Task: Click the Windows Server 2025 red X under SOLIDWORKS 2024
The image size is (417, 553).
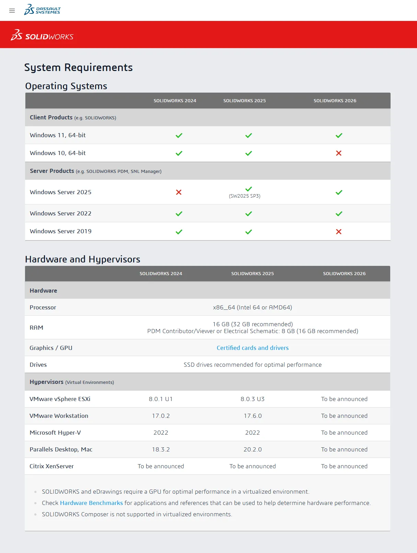Action: click(179, 192)
